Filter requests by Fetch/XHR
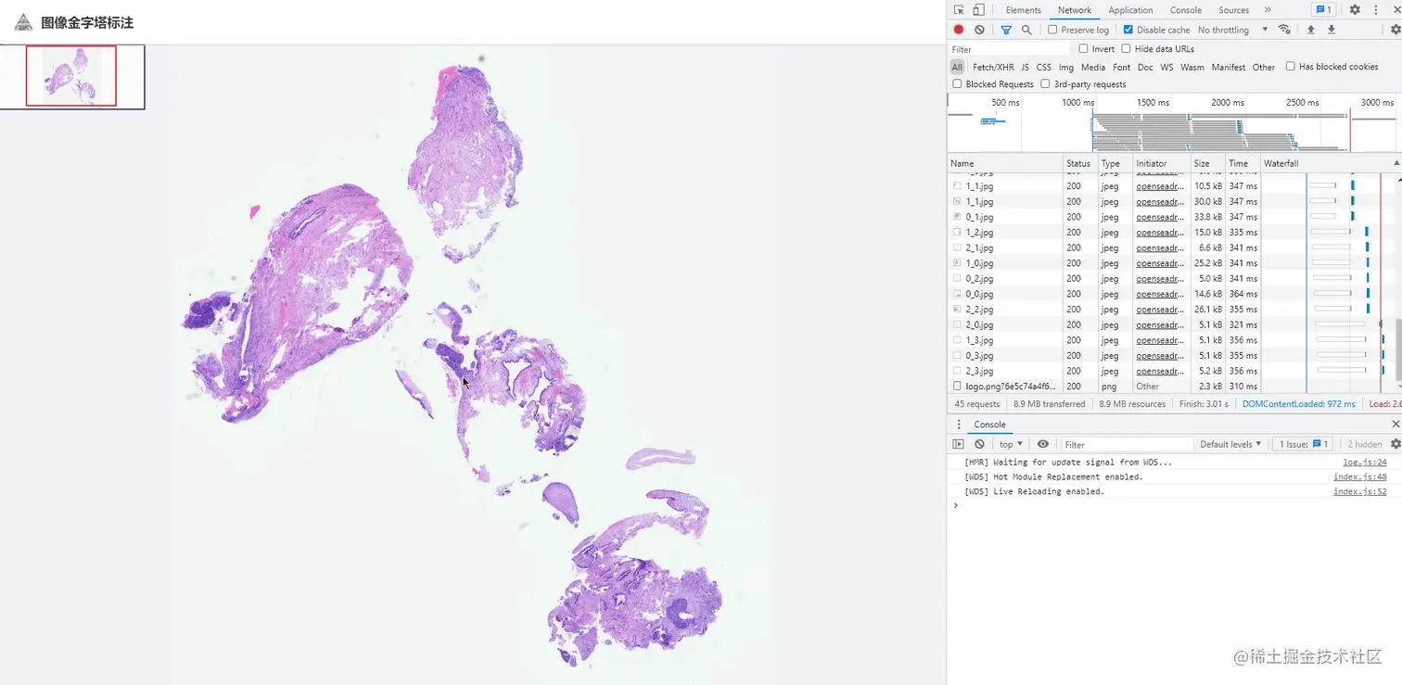The image size is (1402, 685). pos(993,68)
